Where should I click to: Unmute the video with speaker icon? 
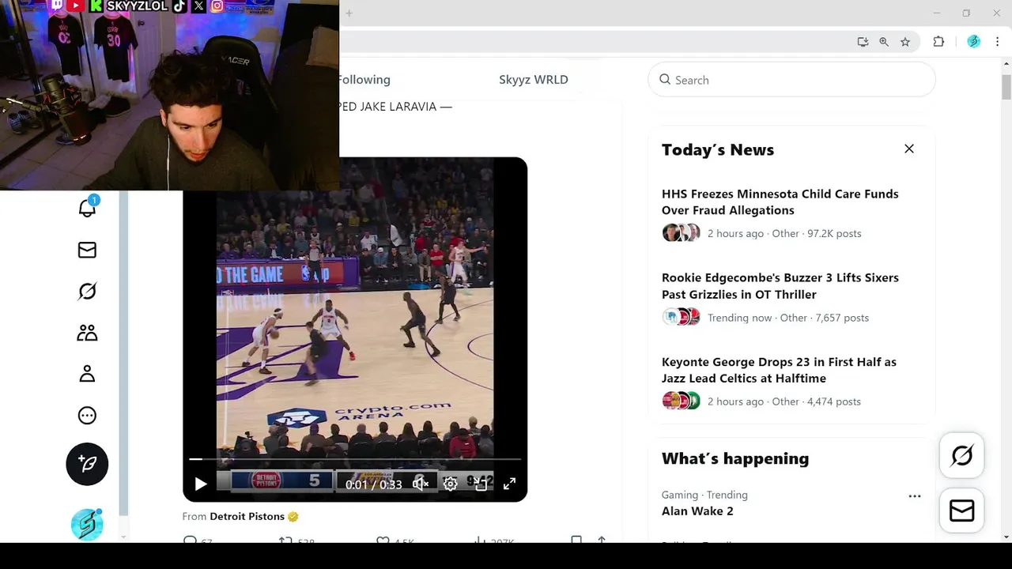pos(421,484)
